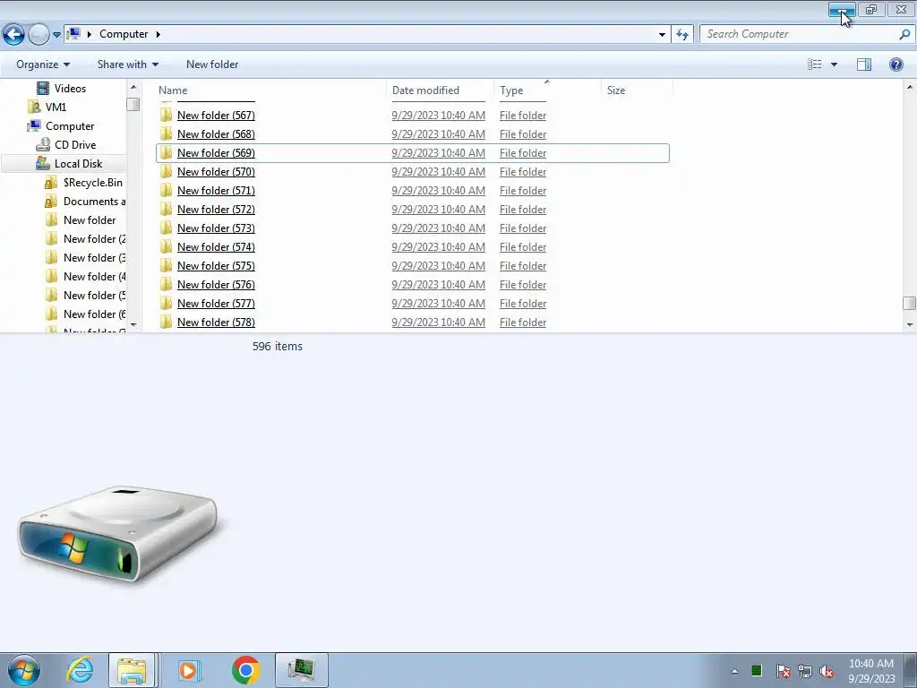Click the file list scrollbar up arrow
The image size is (917, 688).
click(910, 87)
